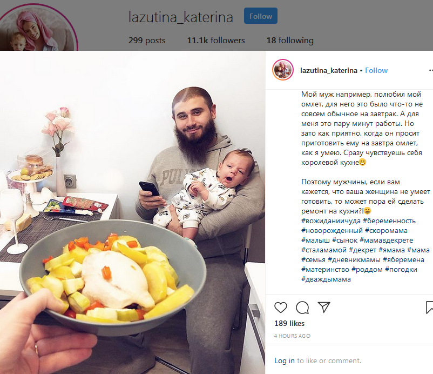The height and width of the screenshot is (374, 433).
Task: Click the blue Follow button
Action: (x=261, y=16)
